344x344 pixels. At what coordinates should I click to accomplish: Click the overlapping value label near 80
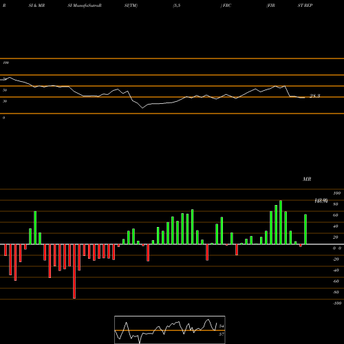tap(321, 201)
